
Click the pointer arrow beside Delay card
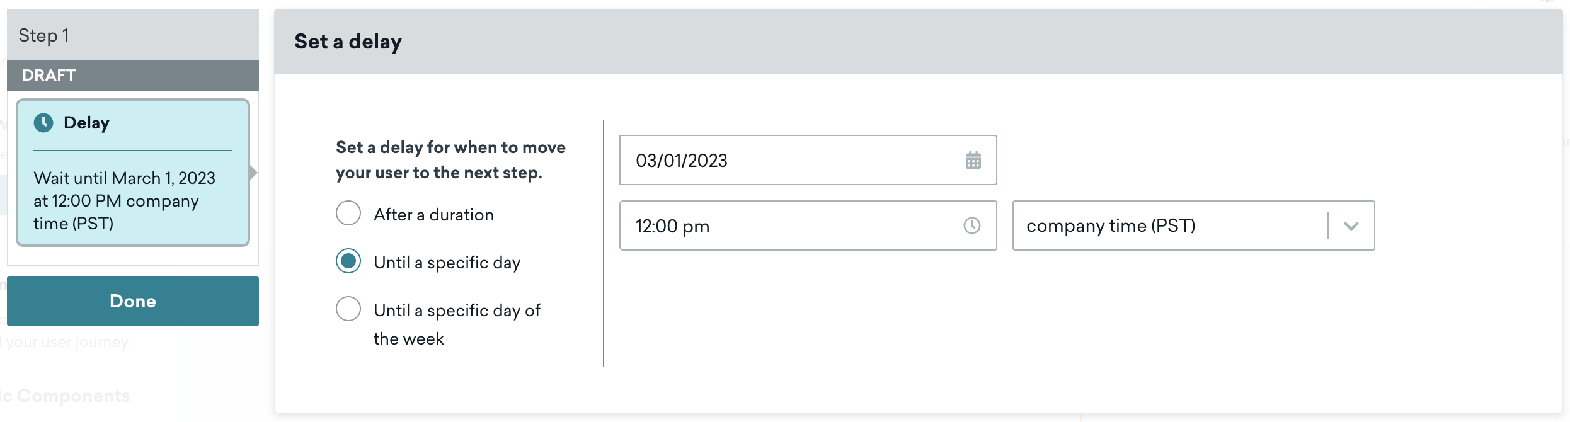253,173
